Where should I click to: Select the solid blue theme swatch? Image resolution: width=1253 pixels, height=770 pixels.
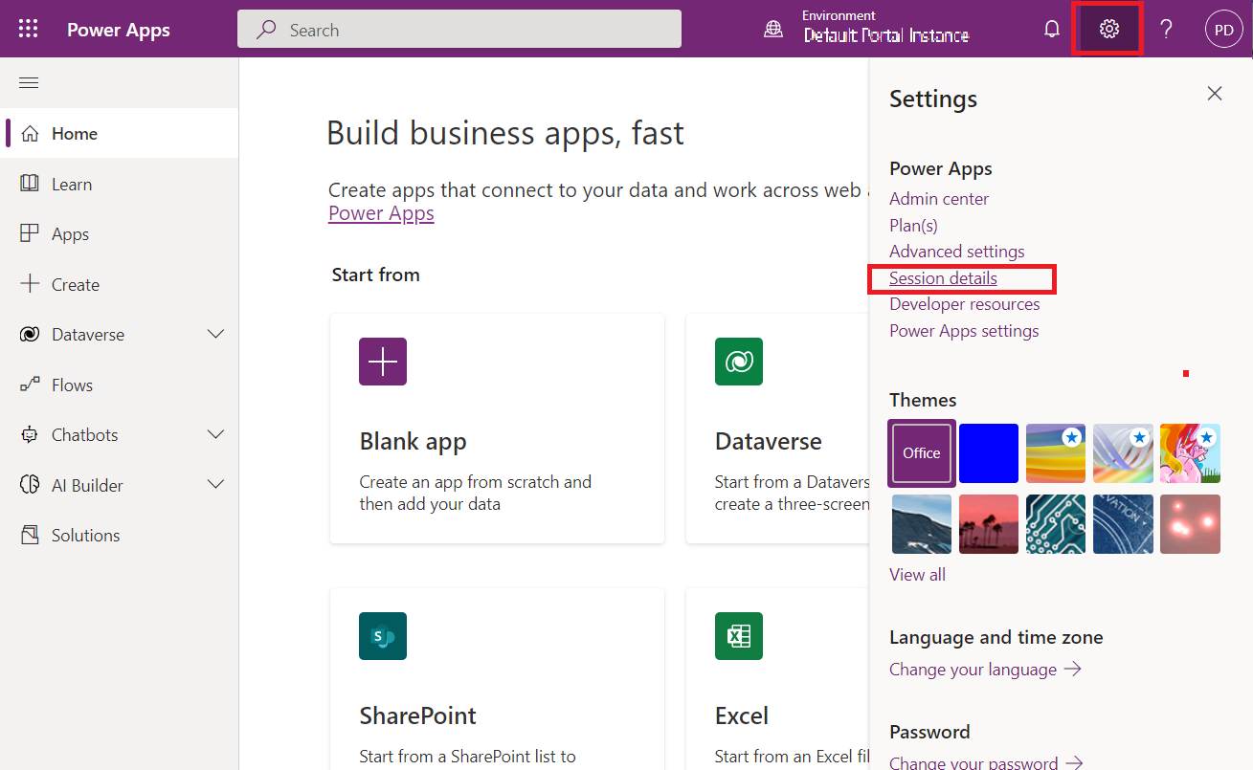(989, 453)
